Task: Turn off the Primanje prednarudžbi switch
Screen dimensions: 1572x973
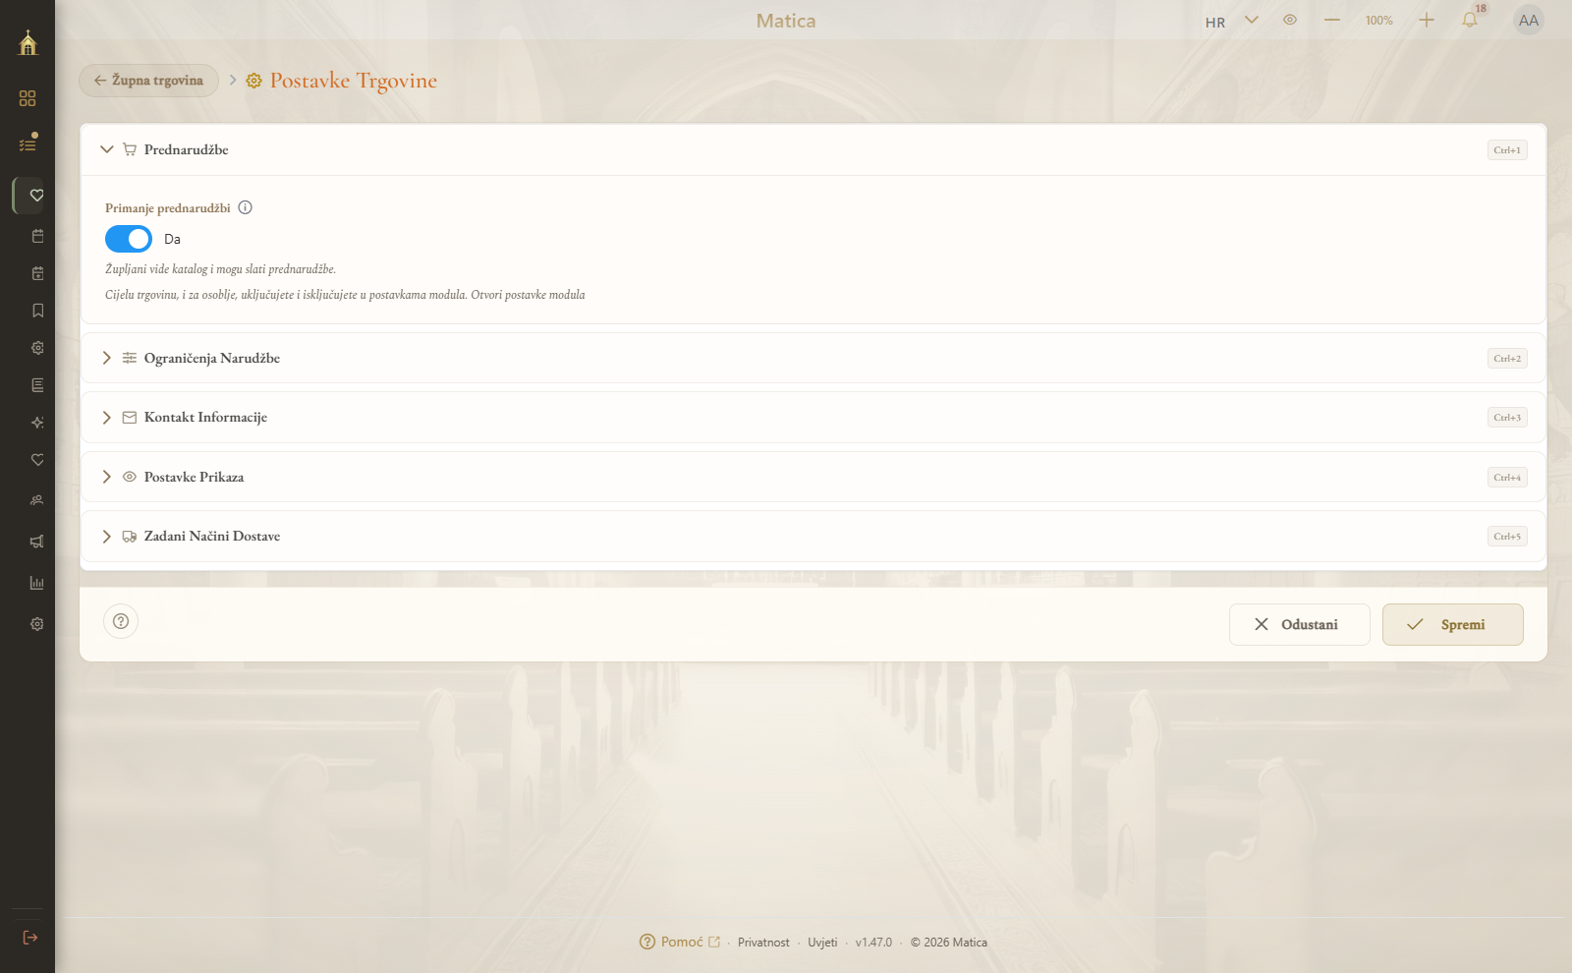Action: tap(129, 239)
